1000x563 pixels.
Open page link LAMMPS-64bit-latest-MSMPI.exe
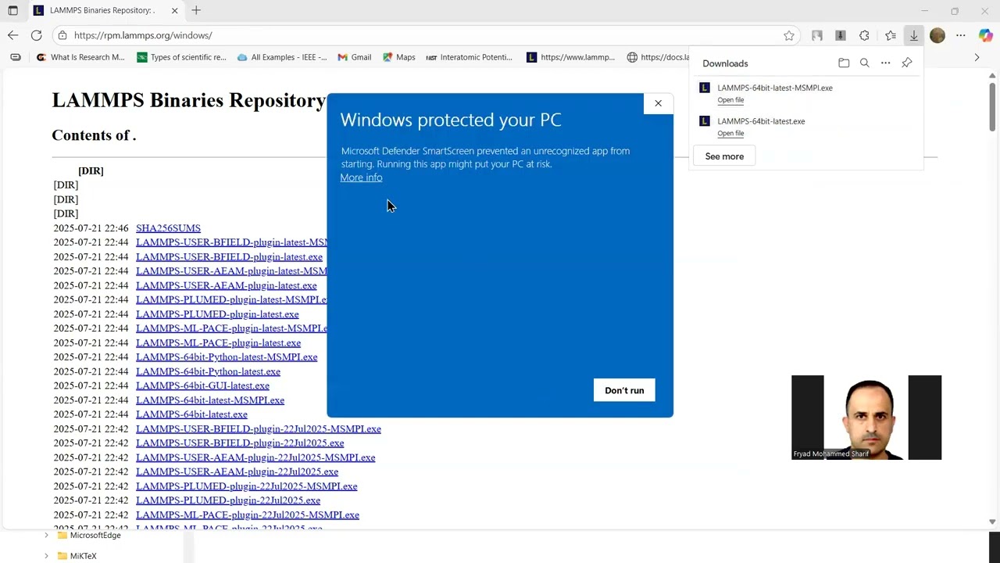tap(210, 400)
